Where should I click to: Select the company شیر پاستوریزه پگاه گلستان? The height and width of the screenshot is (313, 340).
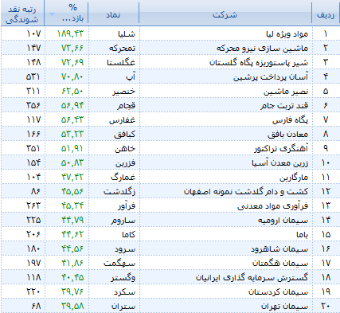click(x=259, y=63)
